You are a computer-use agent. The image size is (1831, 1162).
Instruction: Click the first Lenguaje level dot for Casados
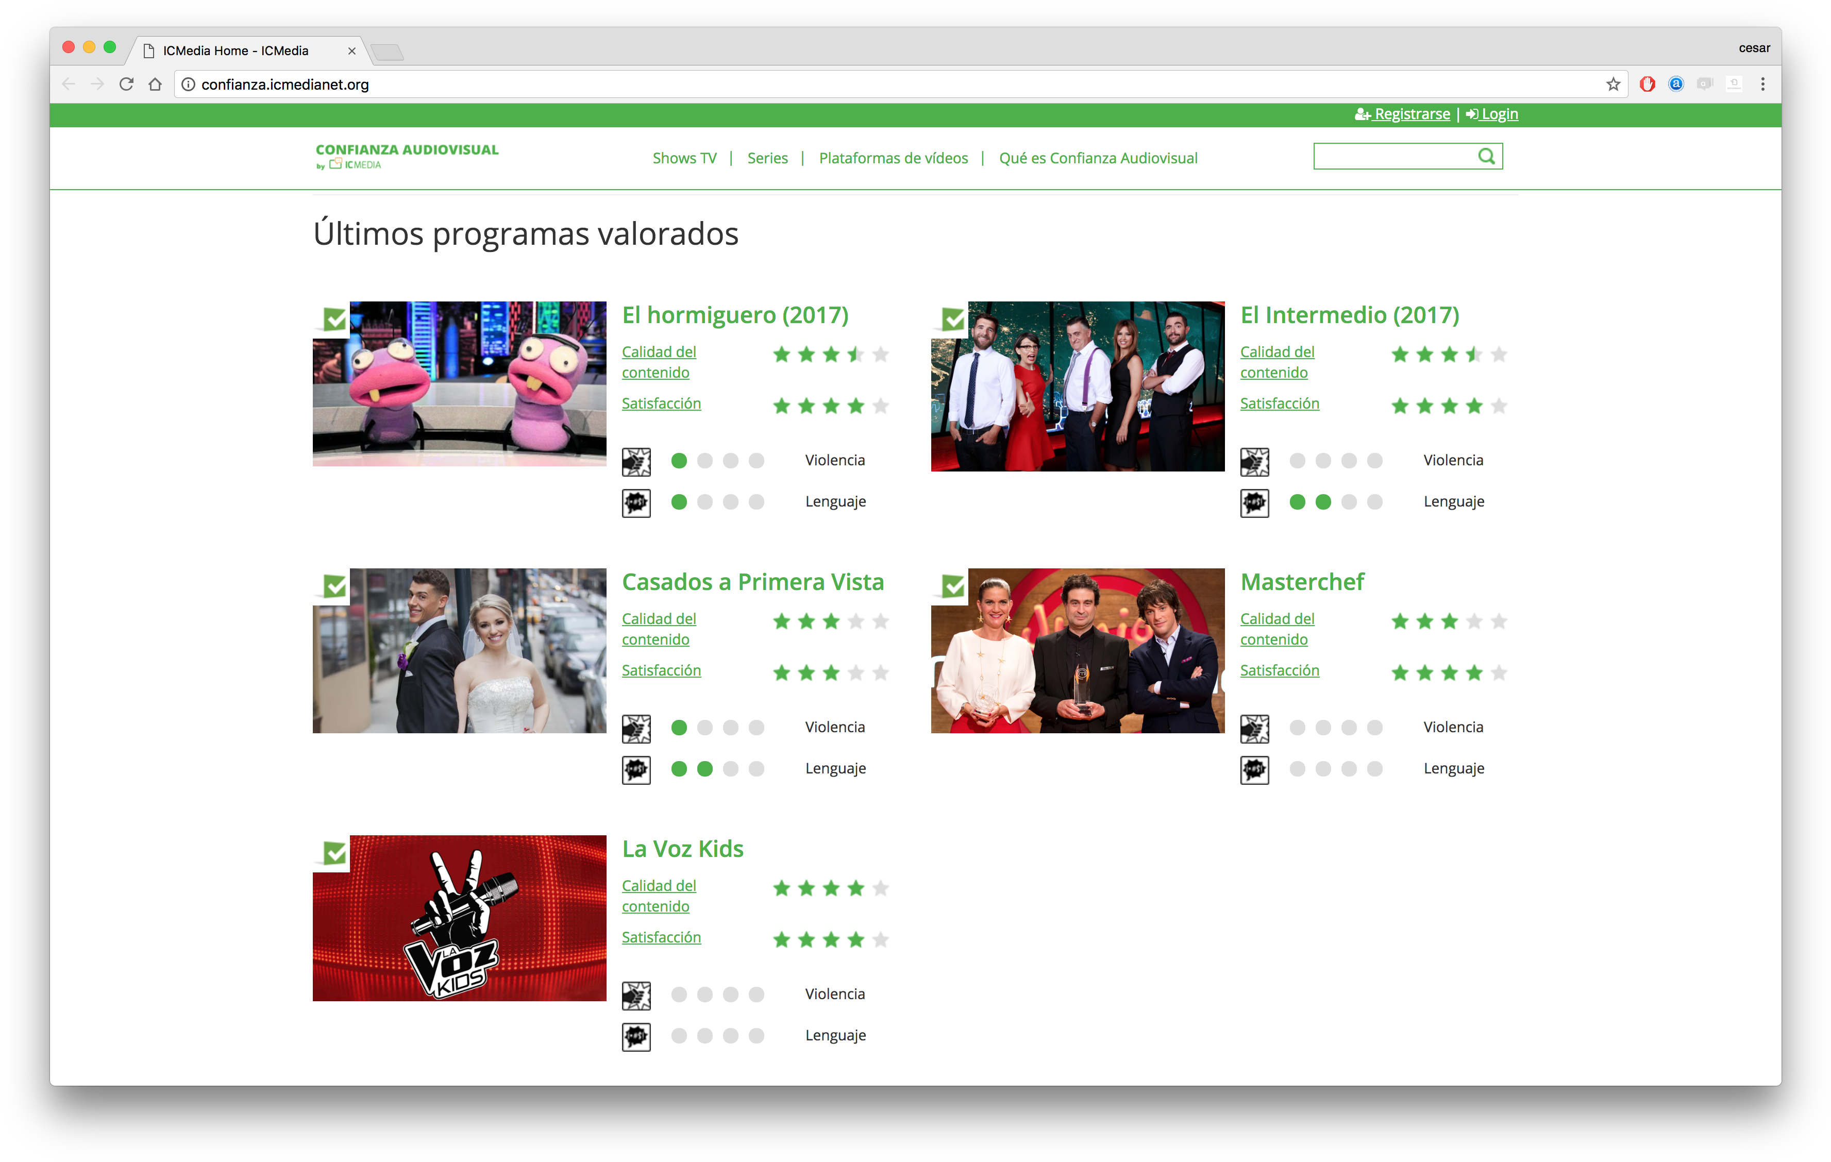(679, 769)
